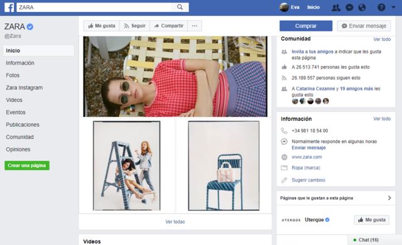
Task: Click the thumbs-up icon by 26.513.741 personas
Action: click(x=284, y=67)
